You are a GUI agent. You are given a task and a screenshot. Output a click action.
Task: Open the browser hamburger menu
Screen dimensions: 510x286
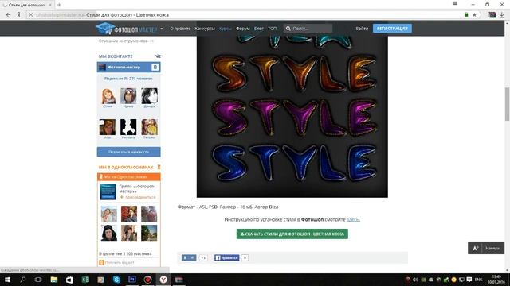click(x=455, y=3)
